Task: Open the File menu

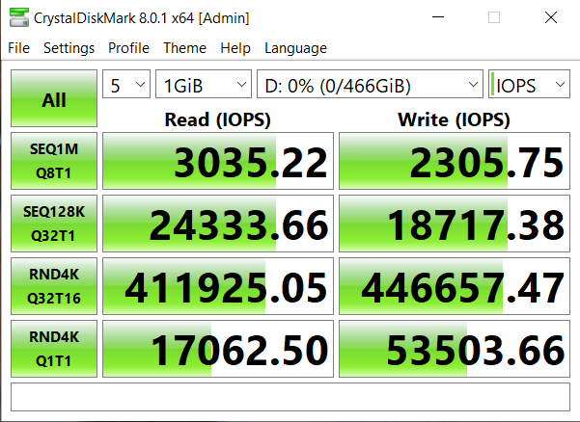Action: click(x=19, y=48)
